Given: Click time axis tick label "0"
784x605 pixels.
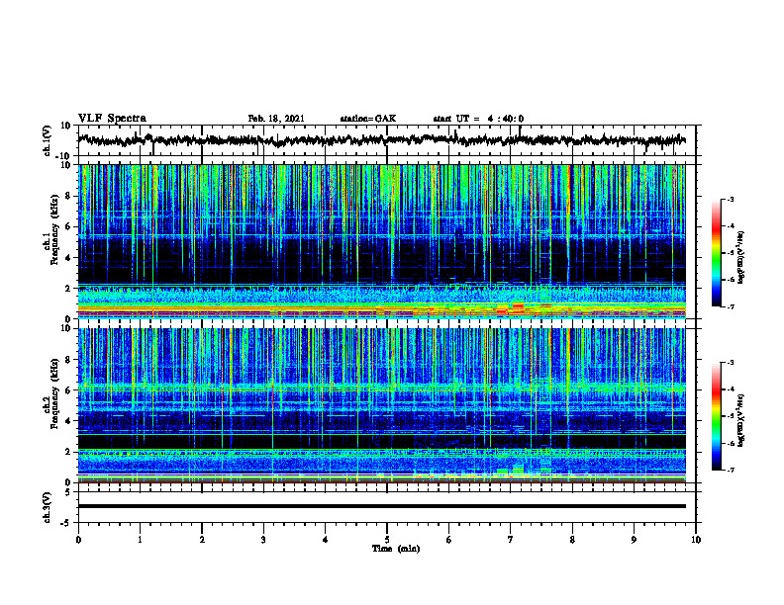Looking at the screenshot, I should (78, 540).
